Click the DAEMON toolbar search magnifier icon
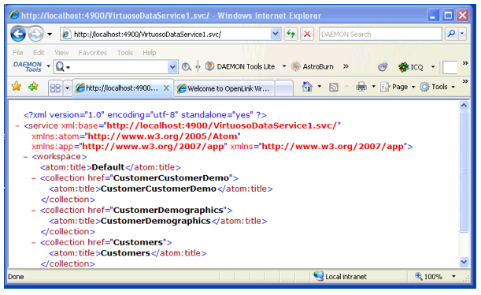Image resolution: width=481 pixels, height=295 pixels. pyautogui.click(x=60, y=67)
